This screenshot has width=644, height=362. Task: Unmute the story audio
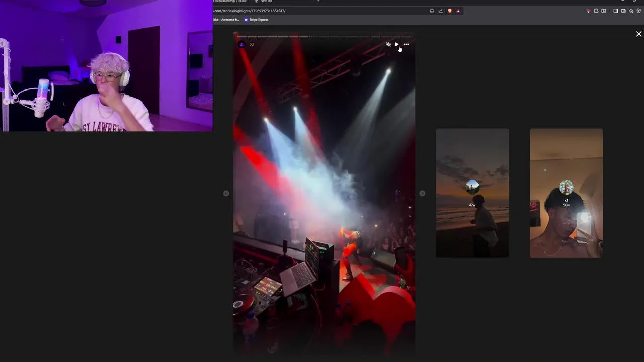388,44
